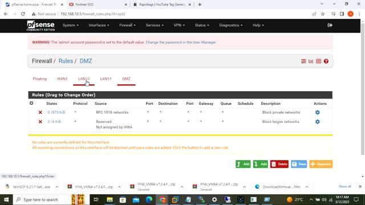Click Rules breadcrumb link

click(x=66, y=61)
